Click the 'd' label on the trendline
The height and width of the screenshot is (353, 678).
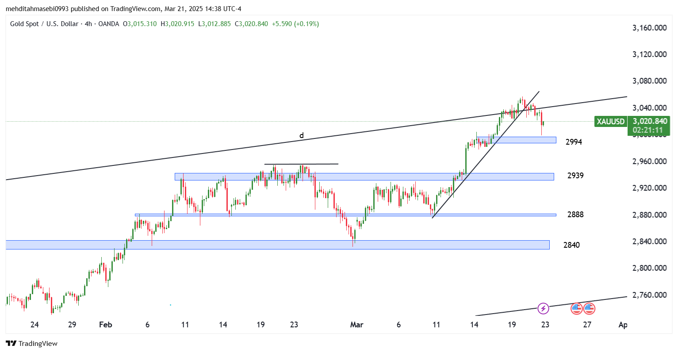pos(302,135)
